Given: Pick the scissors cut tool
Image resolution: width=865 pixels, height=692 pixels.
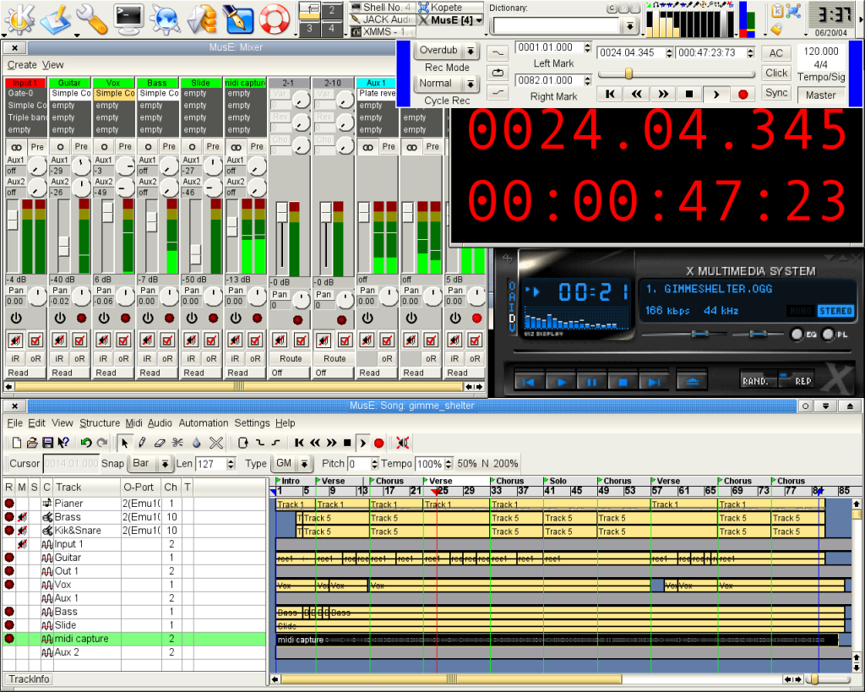Looking at the screenshot, I should (x=177, y=442).
